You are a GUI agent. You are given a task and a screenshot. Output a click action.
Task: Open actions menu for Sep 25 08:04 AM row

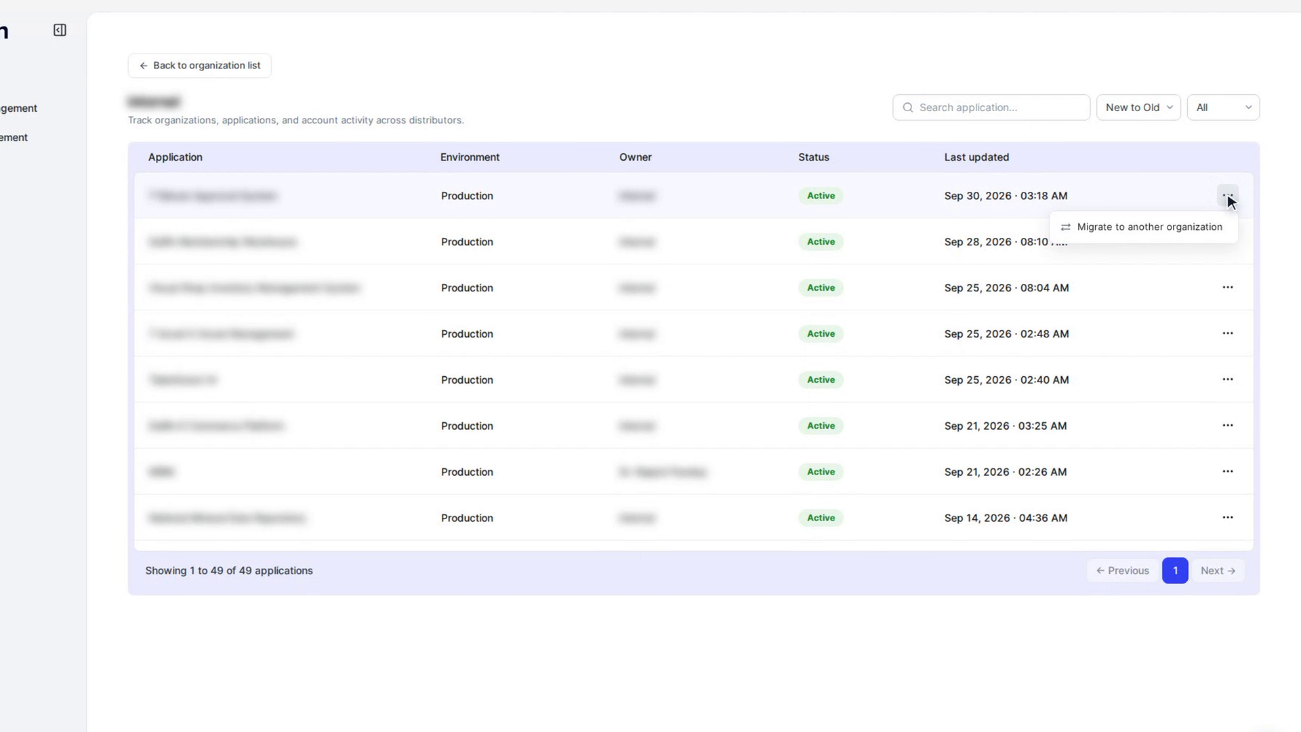(1227, 287)
